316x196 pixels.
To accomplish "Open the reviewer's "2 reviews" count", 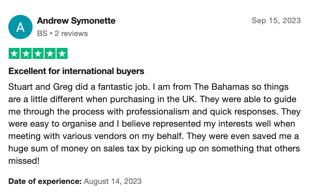I will click(x=71, y=34).
